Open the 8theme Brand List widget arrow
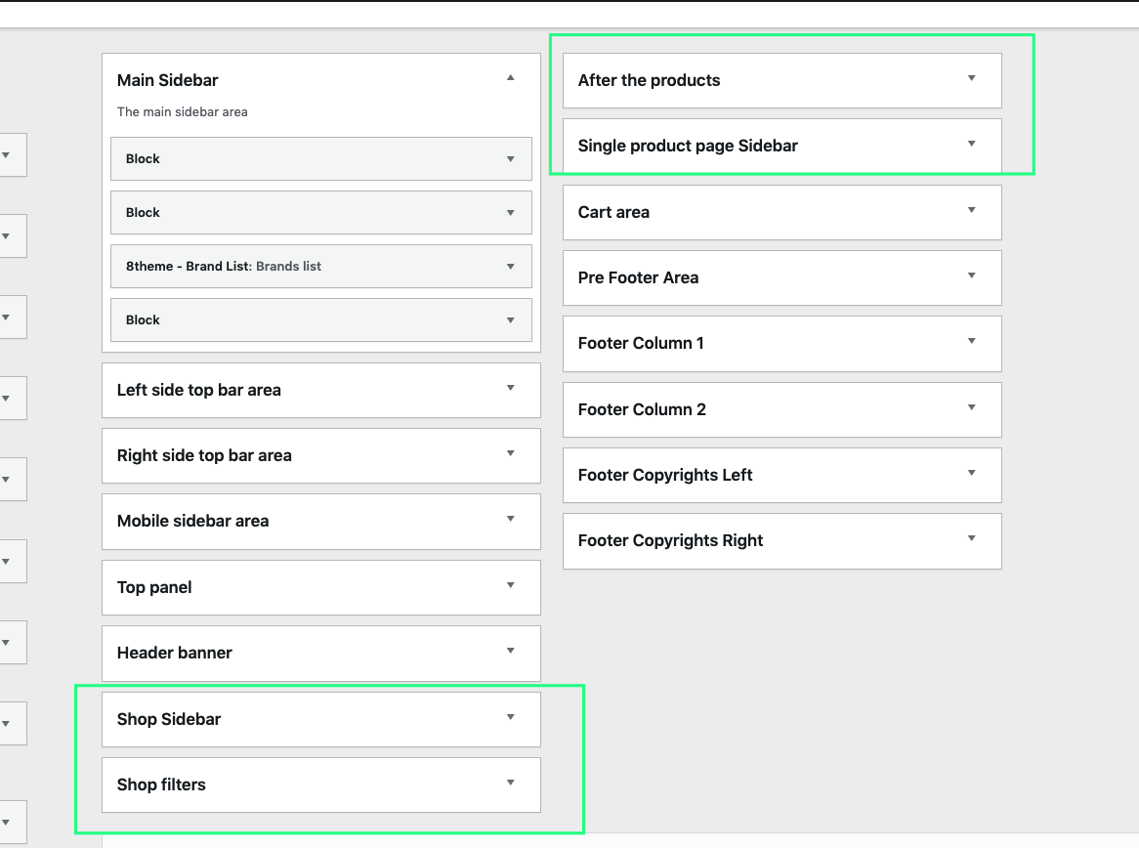Image resolution: width=1139 pixels, height=848 pixels. tap(511, 267)
